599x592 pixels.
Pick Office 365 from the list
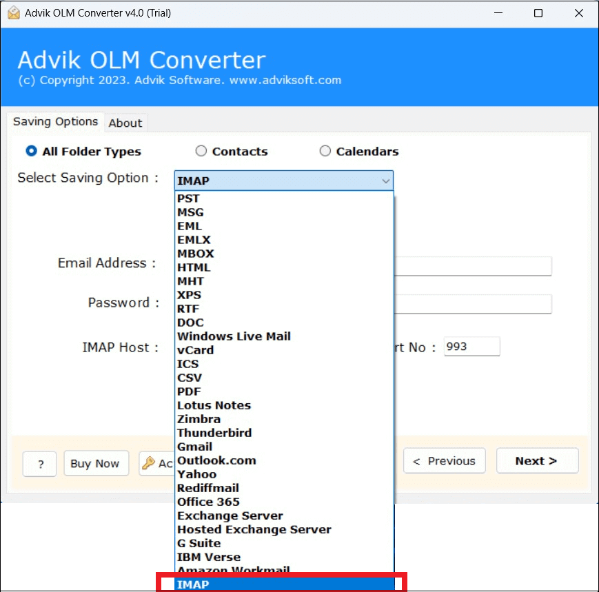208,501
